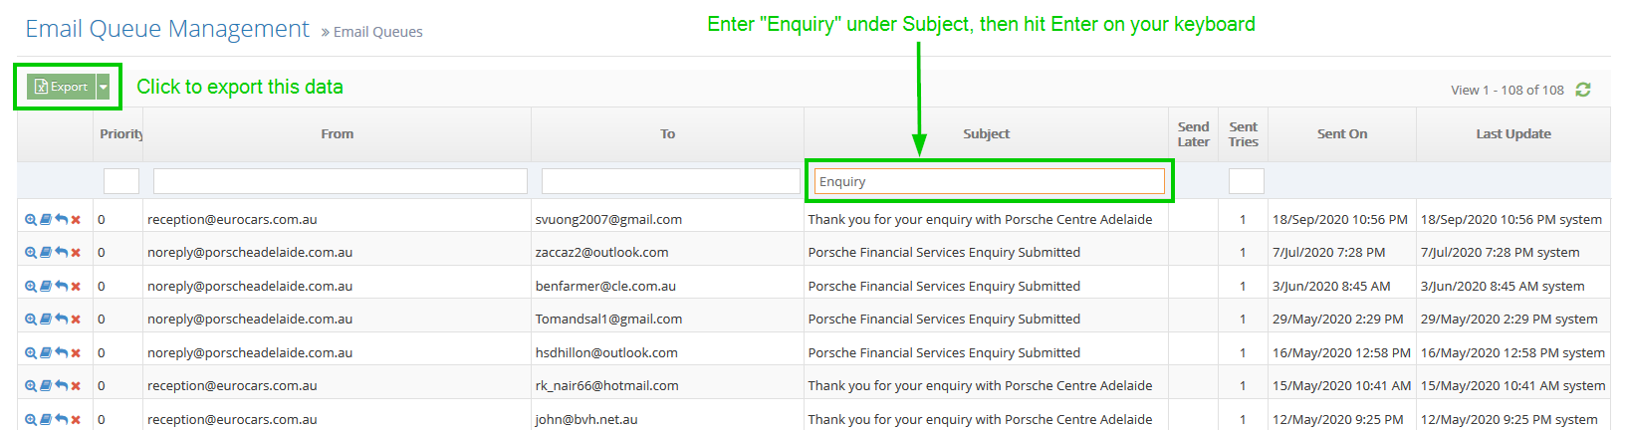Click the Export button
The image size is (1625, 430).
(62, 88)
